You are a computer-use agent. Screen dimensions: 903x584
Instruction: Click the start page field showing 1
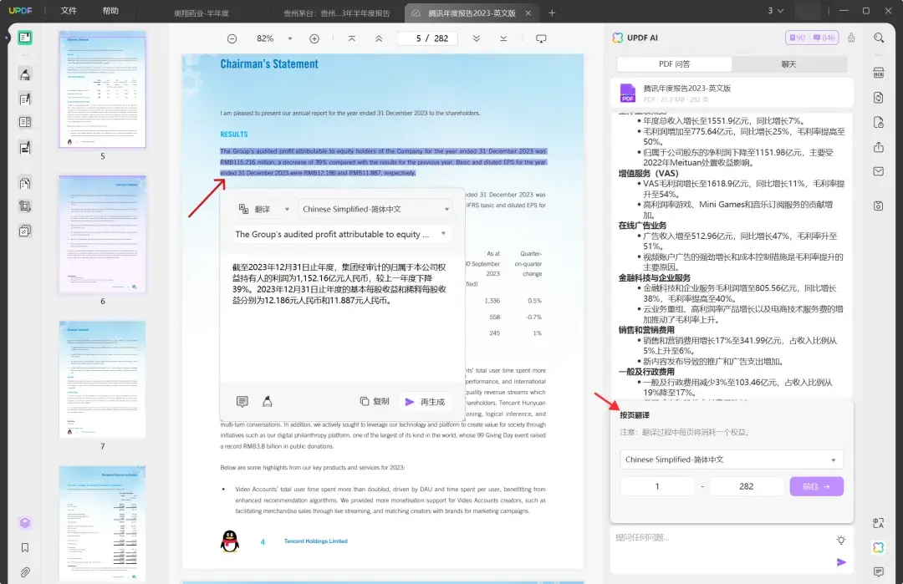point(657,487)
